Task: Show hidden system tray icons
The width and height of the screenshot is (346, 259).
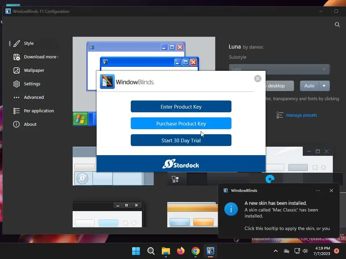Action: (x=276, y=251)
